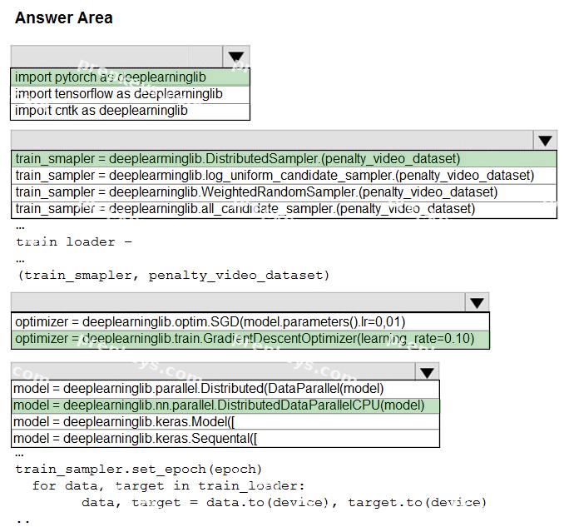Open the optimizer dropdown arrow
Screen dimensions: 564x527
477,303
